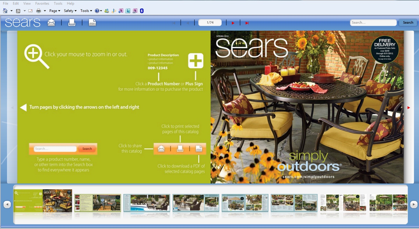Click the blue Search button

point(408,23)
